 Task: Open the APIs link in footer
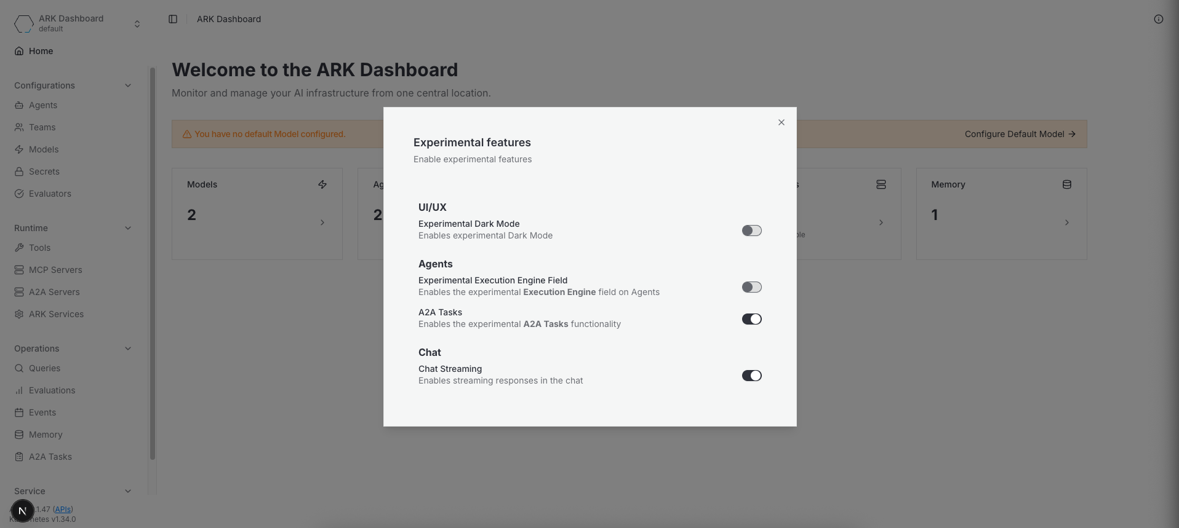click(63, 510)
